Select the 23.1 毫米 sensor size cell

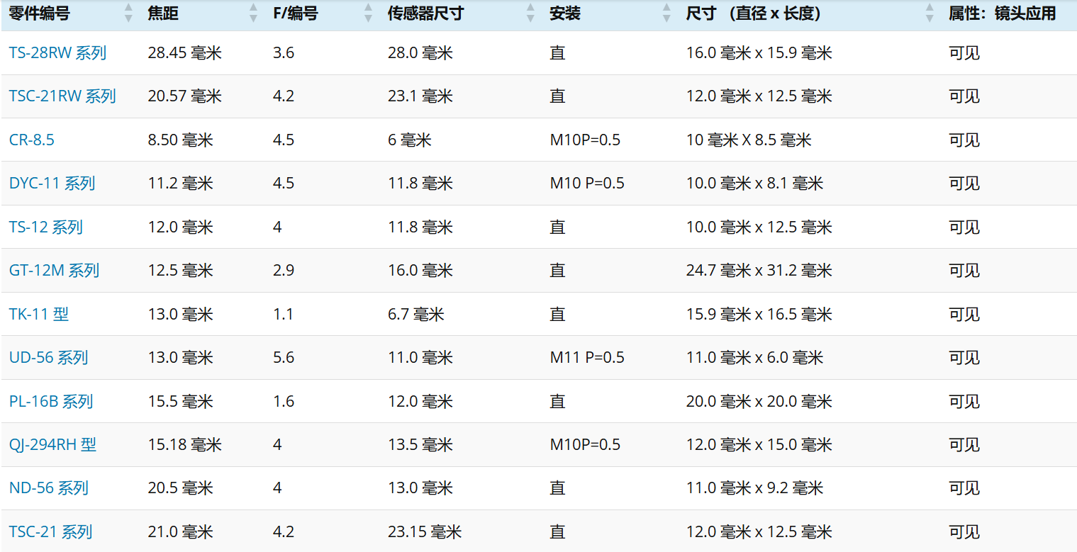[x=420, y=96]
